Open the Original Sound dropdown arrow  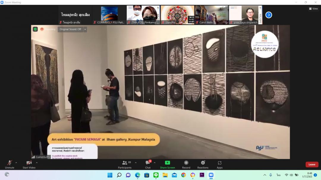(85, 29)
